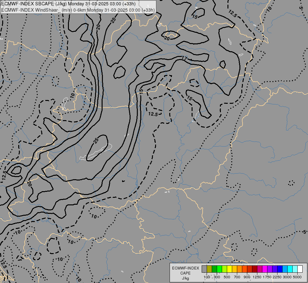Image resolution: width=308 pixels, height=283 pixels.
Task: Select the olive swatch in CAPE legend
Action: point(210,269)
